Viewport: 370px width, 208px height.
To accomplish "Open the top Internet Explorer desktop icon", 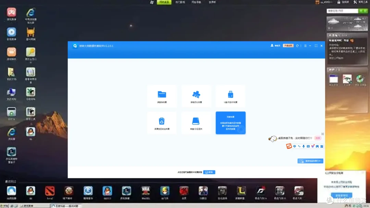I will (x=31, y=12).
